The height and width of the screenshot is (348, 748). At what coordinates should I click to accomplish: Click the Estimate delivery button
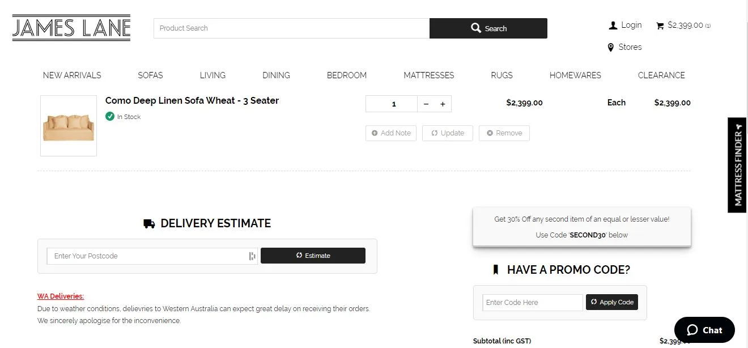click(x=313, y=256)
